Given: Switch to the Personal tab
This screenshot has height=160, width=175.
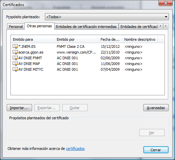Looking at the screenshot, I should tap(16, 27).
